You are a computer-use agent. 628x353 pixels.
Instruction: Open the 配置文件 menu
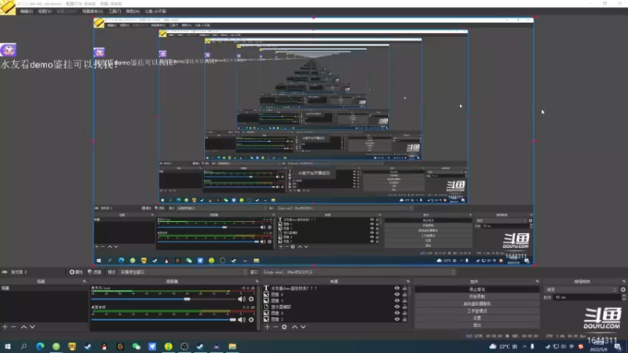[67, 11]
